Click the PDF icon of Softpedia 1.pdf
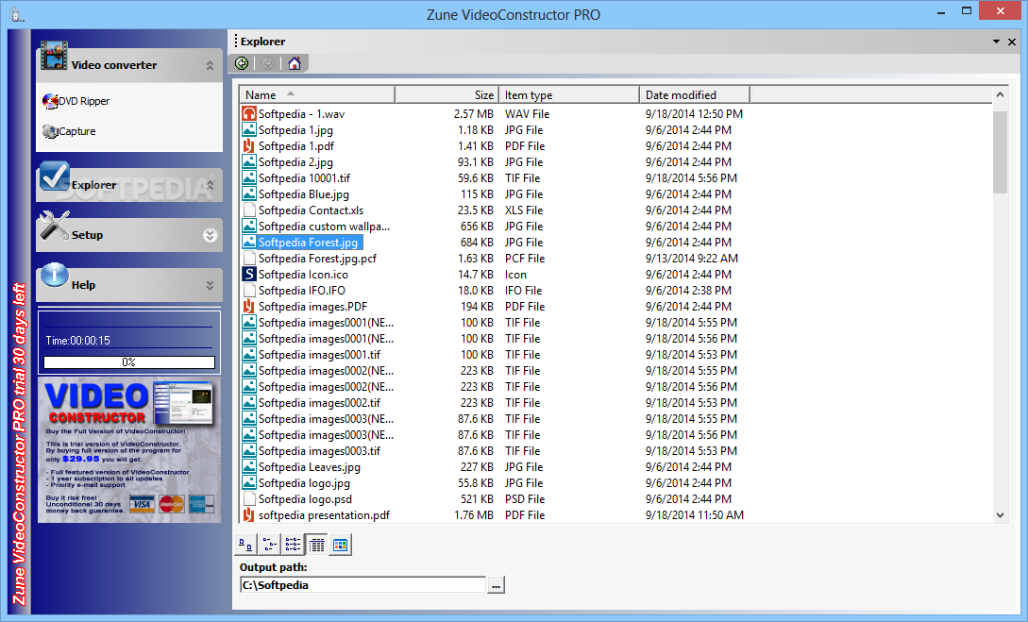 pyautogui.click(x=249, y=145)
